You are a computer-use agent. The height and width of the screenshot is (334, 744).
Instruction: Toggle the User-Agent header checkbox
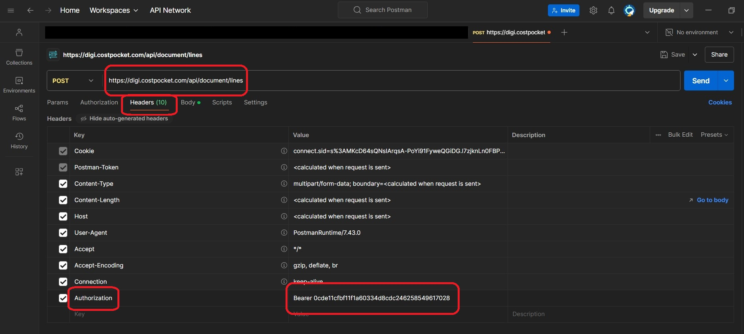click(x=63, y=233)
